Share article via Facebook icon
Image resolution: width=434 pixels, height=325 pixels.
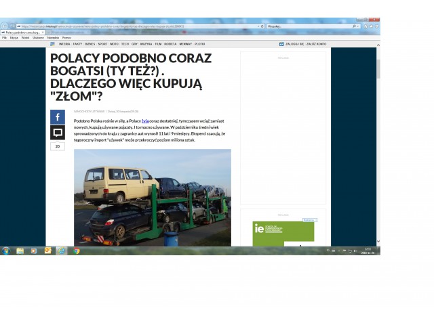(58, 116)
